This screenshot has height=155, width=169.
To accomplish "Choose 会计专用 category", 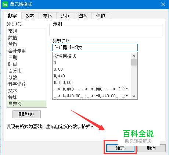I will (27, 51).
